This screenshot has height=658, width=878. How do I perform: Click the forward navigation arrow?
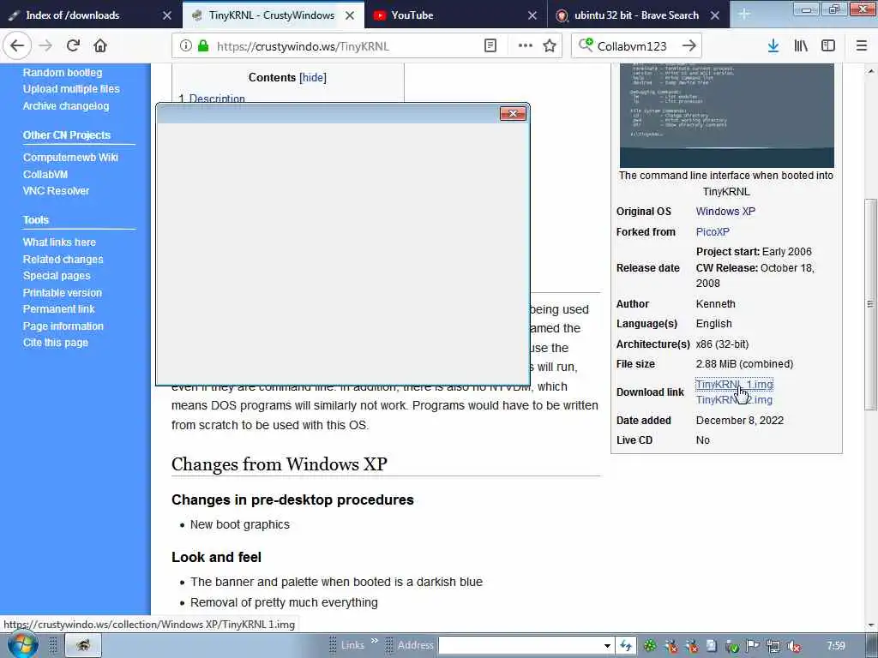(46, 46)
